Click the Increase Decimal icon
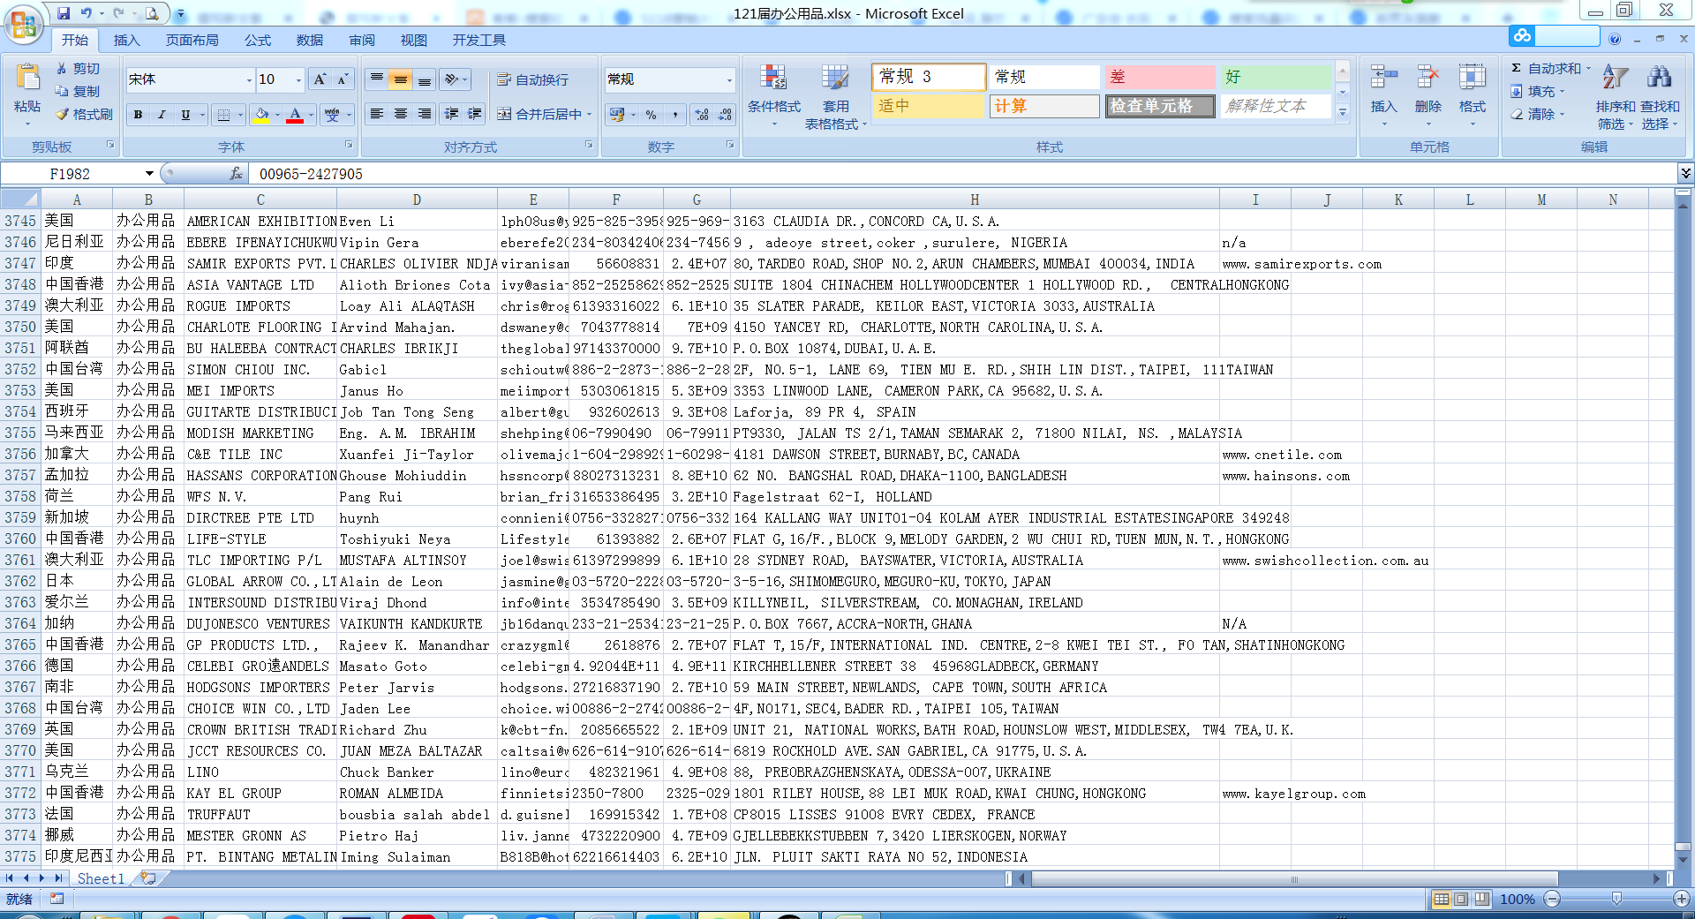1695x919 pixels. pyautogui.click(x=702, y=115)
